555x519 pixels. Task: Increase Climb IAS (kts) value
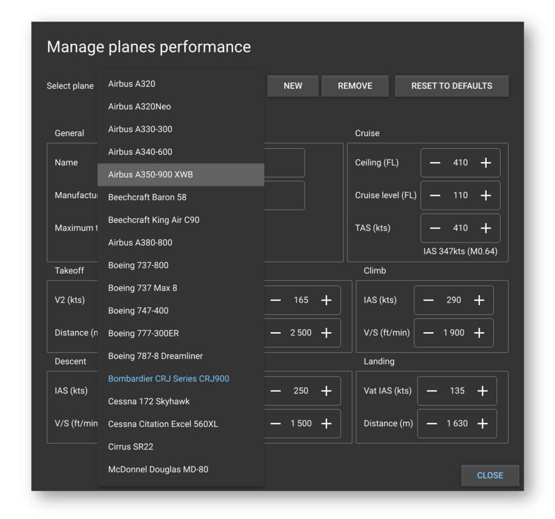(479, 300)
